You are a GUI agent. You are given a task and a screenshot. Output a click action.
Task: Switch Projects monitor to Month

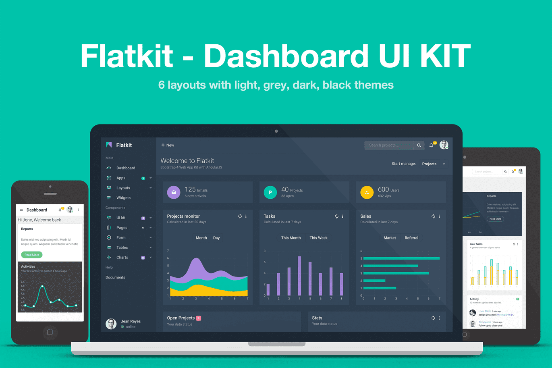[201, 238]
